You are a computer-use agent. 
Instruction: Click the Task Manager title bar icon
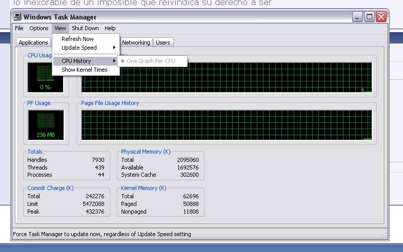[17, 17]
